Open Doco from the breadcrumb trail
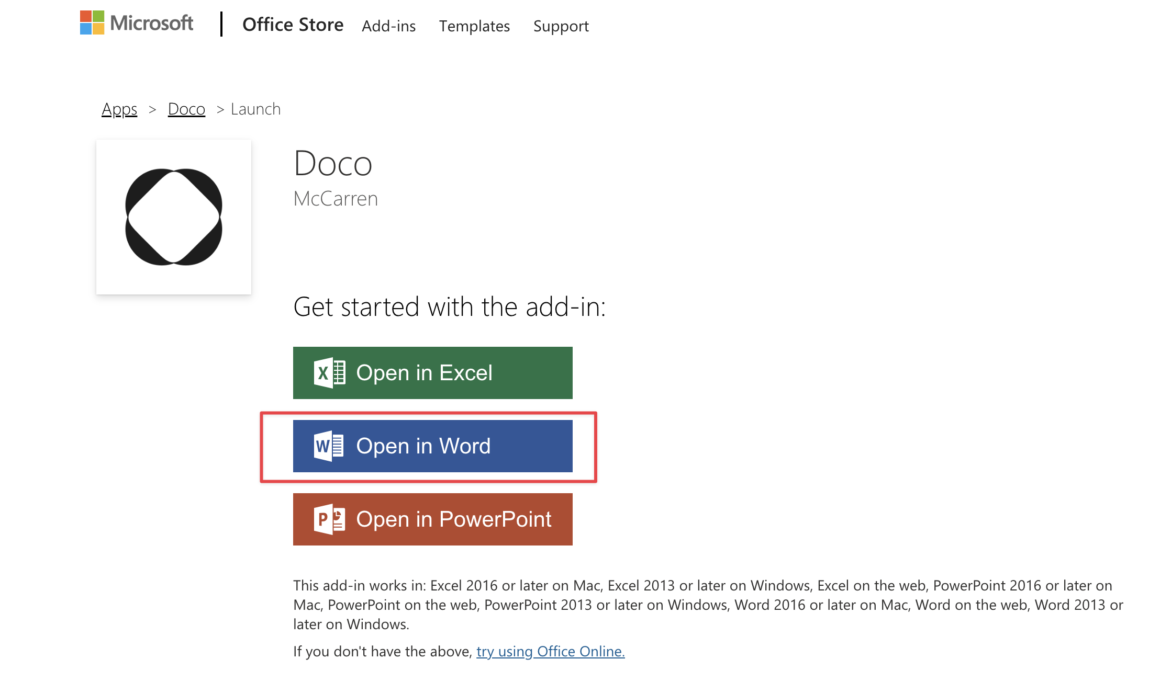 186,109
